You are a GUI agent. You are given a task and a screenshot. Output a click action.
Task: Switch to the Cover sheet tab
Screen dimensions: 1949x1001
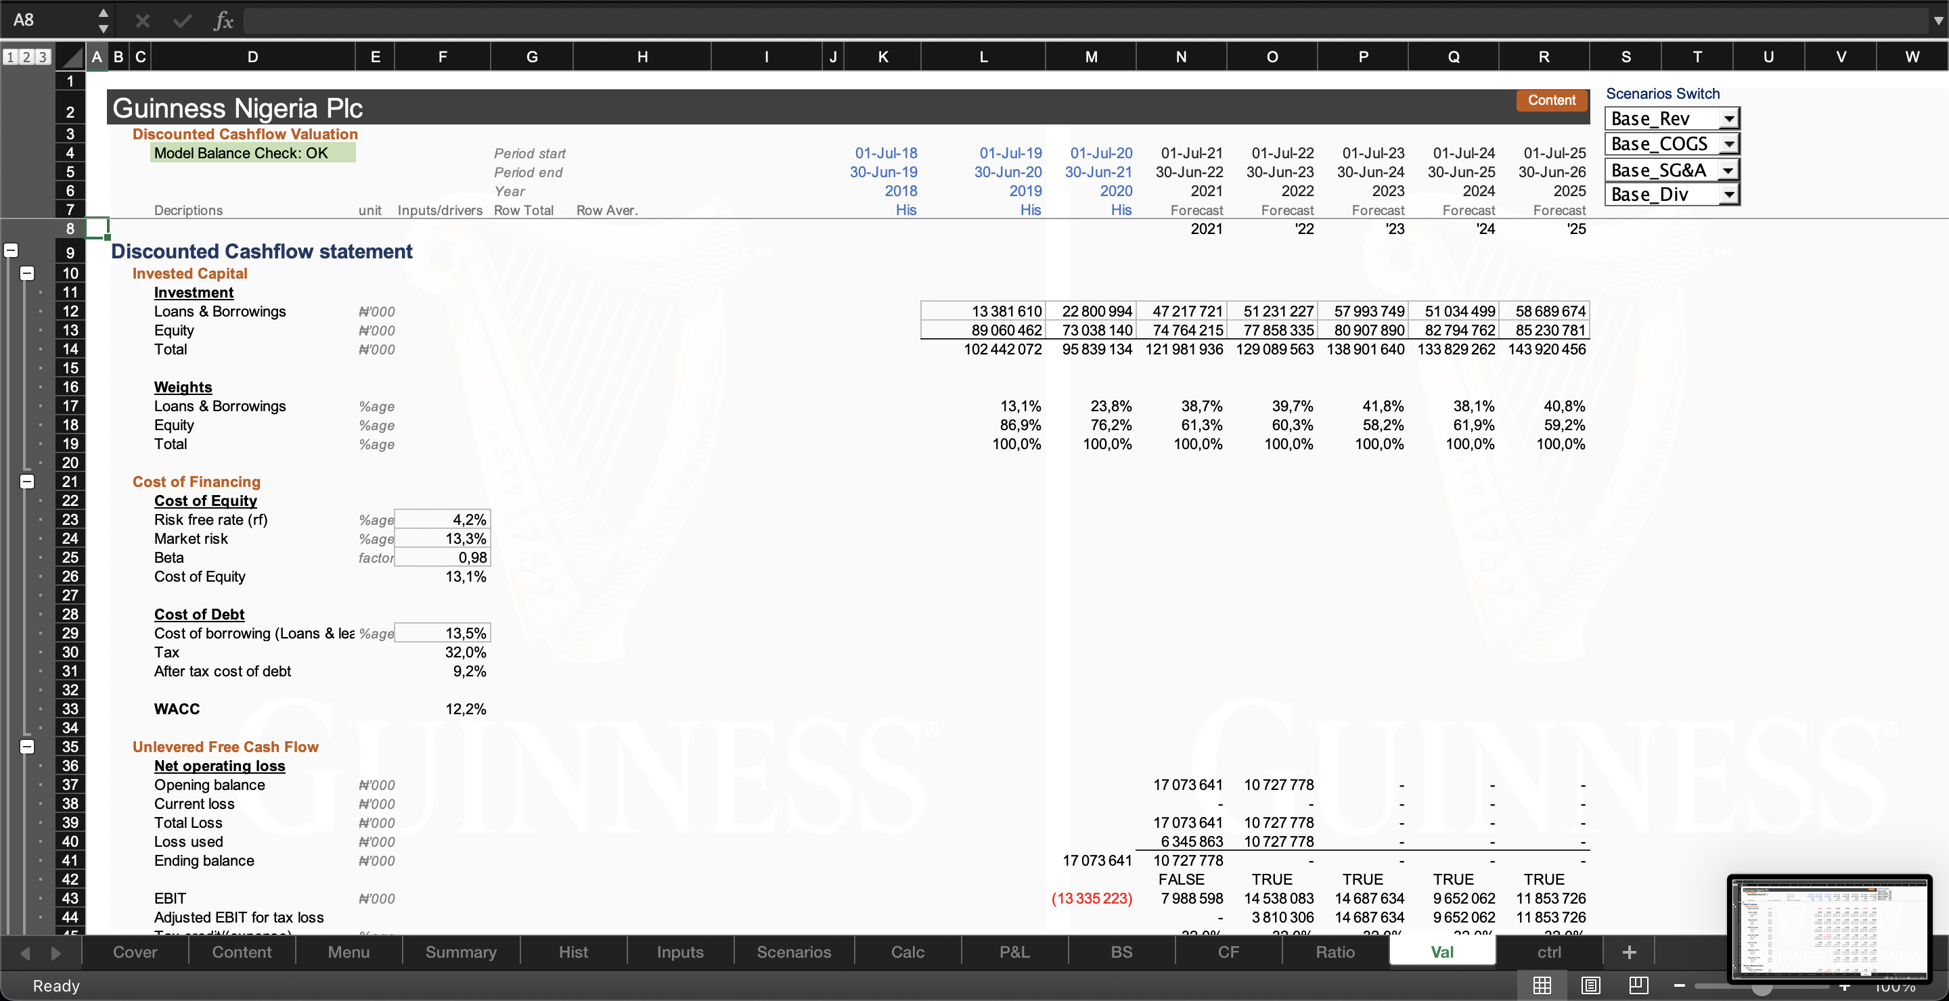point(135,952)
